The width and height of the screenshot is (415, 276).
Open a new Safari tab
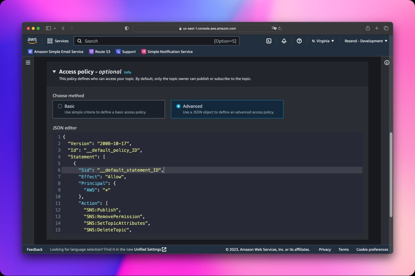(x=377, y=28)
